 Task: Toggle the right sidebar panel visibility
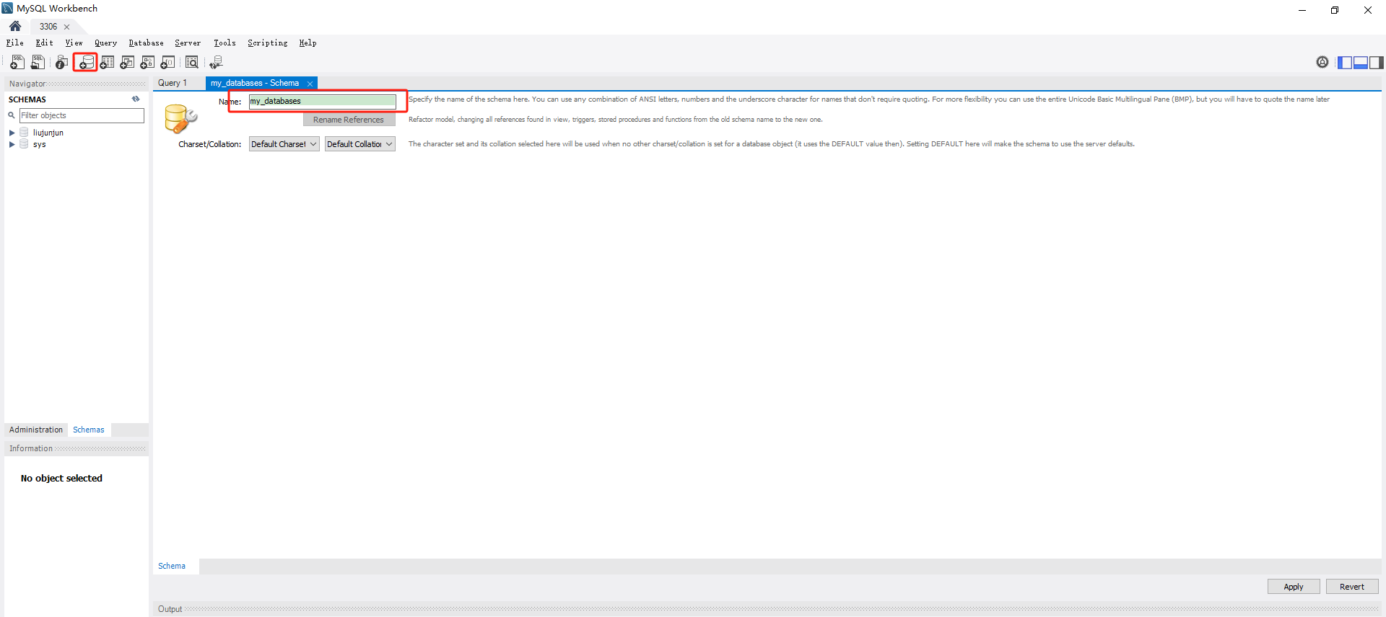click(x=1377, y=63)
